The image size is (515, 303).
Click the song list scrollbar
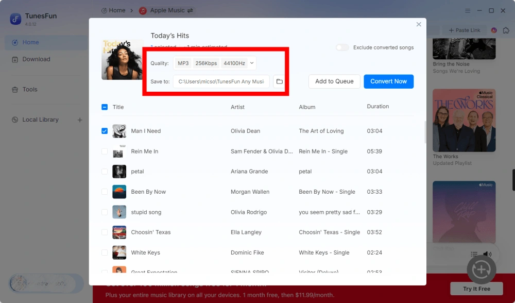pos(425,132)
